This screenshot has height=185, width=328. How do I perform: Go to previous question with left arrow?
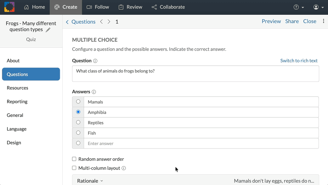tap(101, 21)
